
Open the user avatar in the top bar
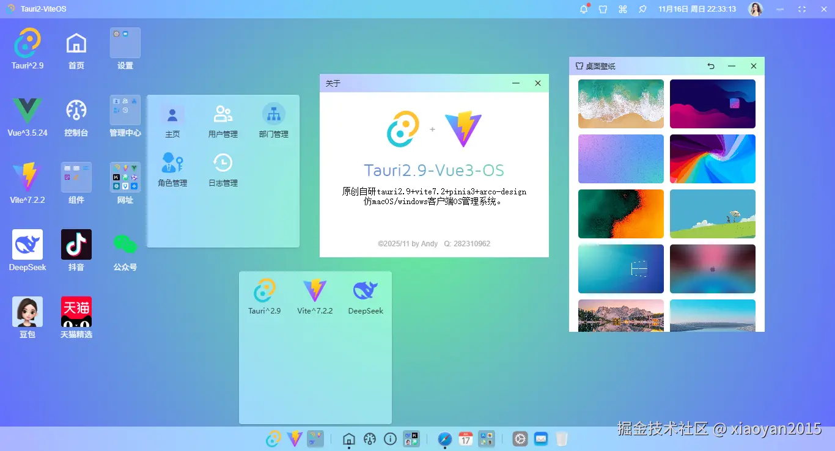[x=756, y=9]
